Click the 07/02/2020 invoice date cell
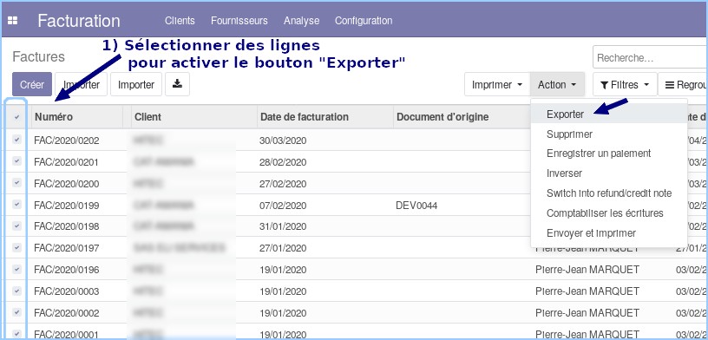Viewport: 708px width, 340px height. (x=283, y=206)
